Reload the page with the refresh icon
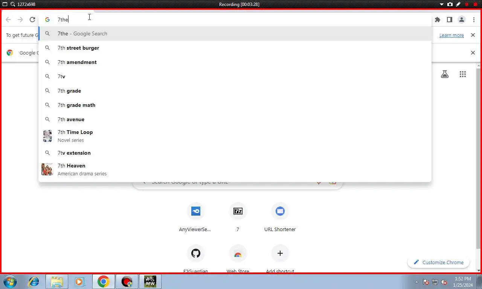482x289 pixels. coord(32,20)
